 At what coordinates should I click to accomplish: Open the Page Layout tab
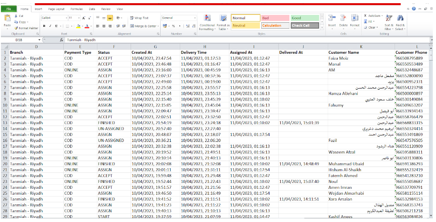click(56, 9)
